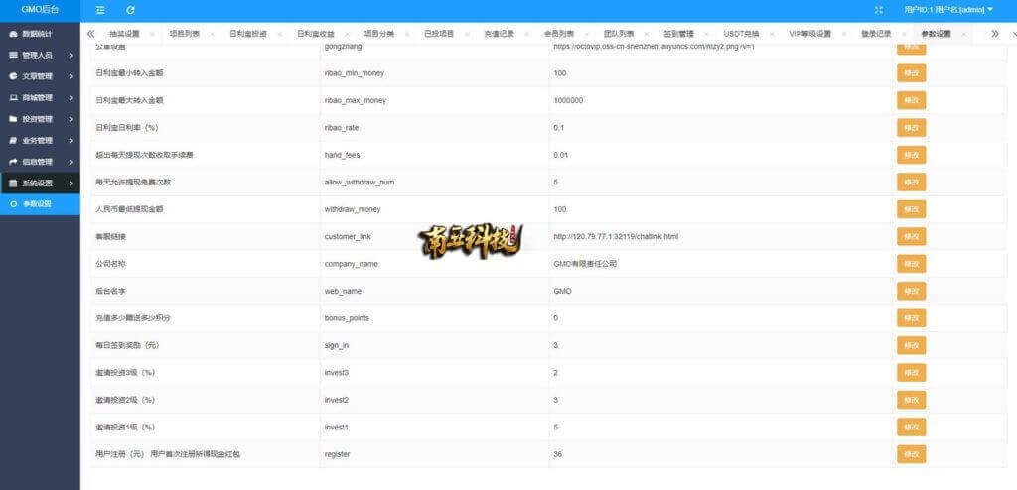Collapse the 系统设置 sidebar menu

pos(40,184)
